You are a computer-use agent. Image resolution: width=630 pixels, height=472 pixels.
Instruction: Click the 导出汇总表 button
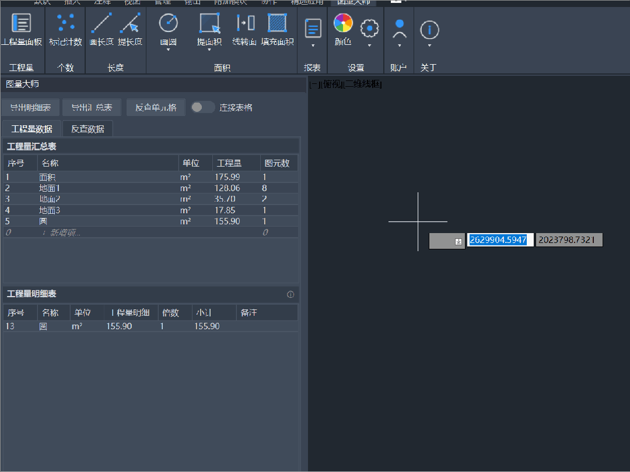(92, 107)
